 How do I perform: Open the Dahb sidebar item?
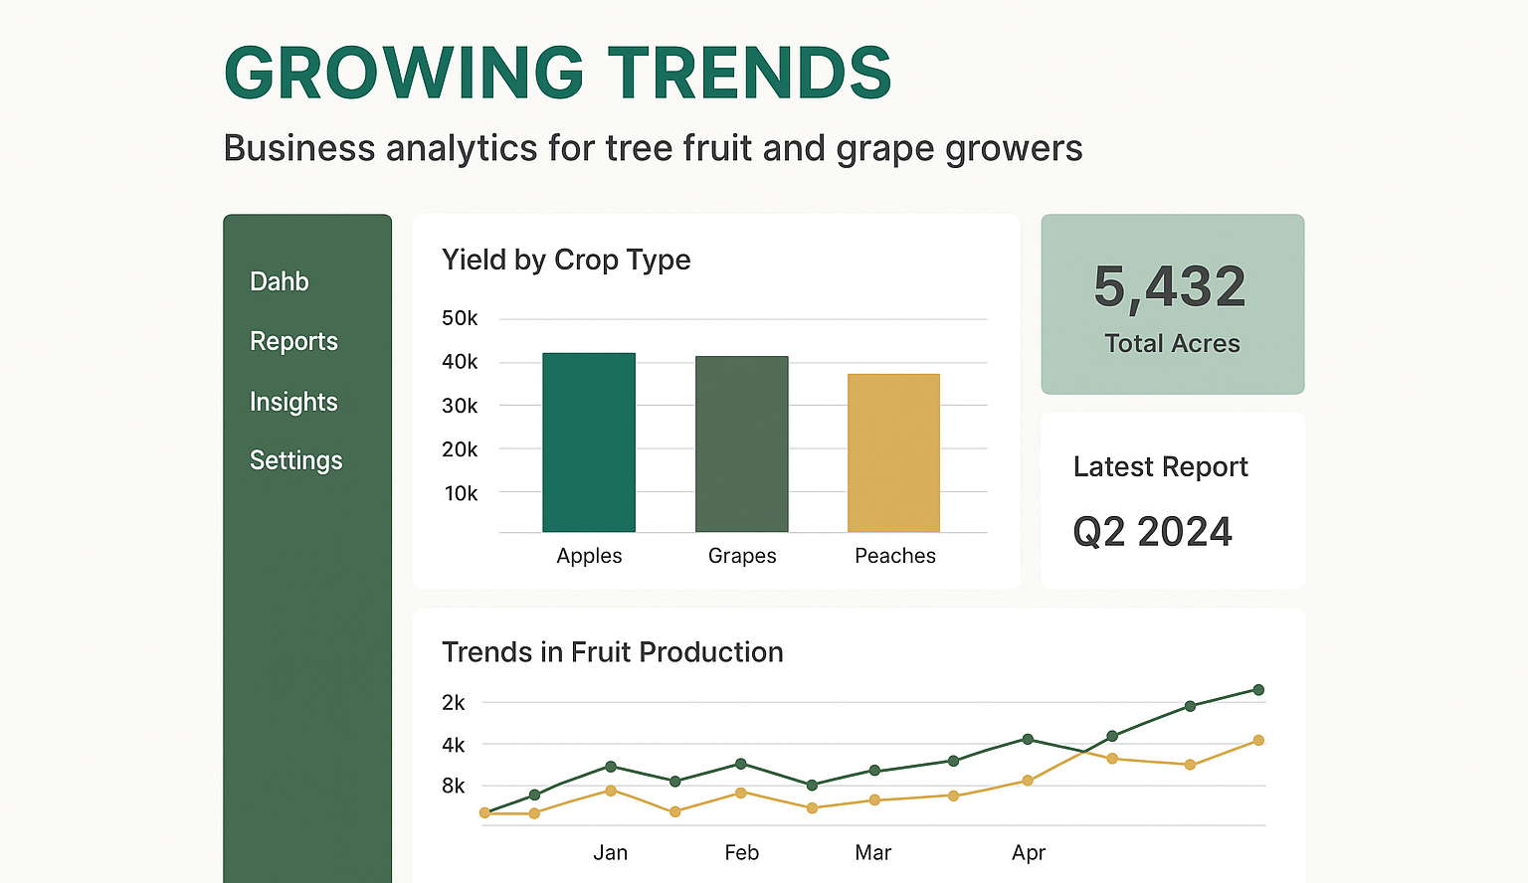click(279, 281)
